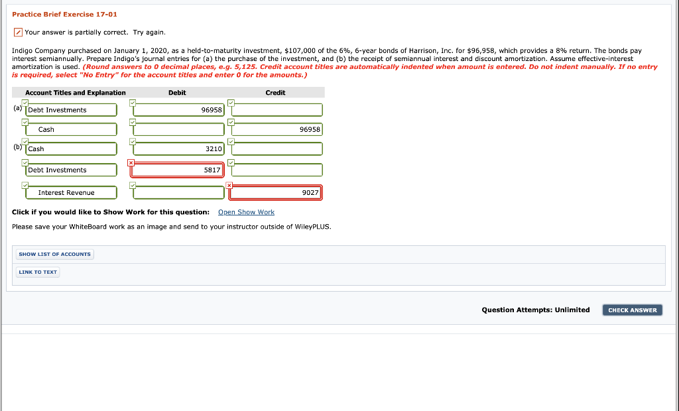Select the Debt Investments account title field

(71, 110)
